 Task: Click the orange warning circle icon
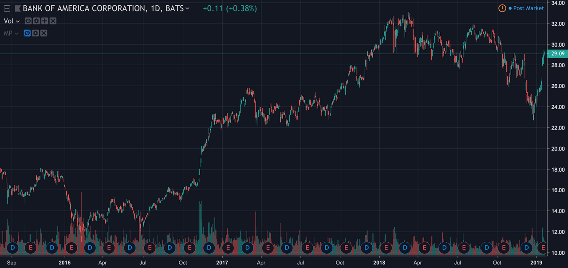pos(502,8)
